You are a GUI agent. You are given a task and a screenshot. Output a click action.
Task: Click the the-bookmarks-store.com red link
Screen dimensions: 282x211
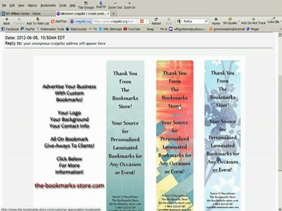[x=69, y=185]
